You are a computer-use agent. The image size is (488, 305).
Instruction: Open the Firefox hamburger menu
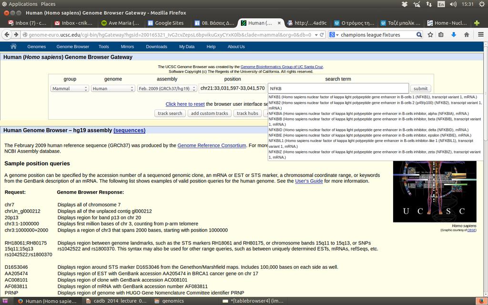[480, 35]
